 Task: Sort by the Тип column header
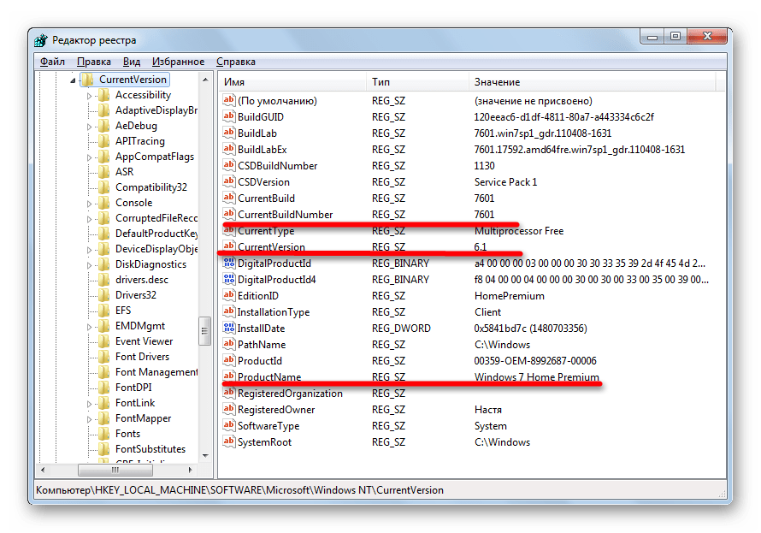pos(417,82)
